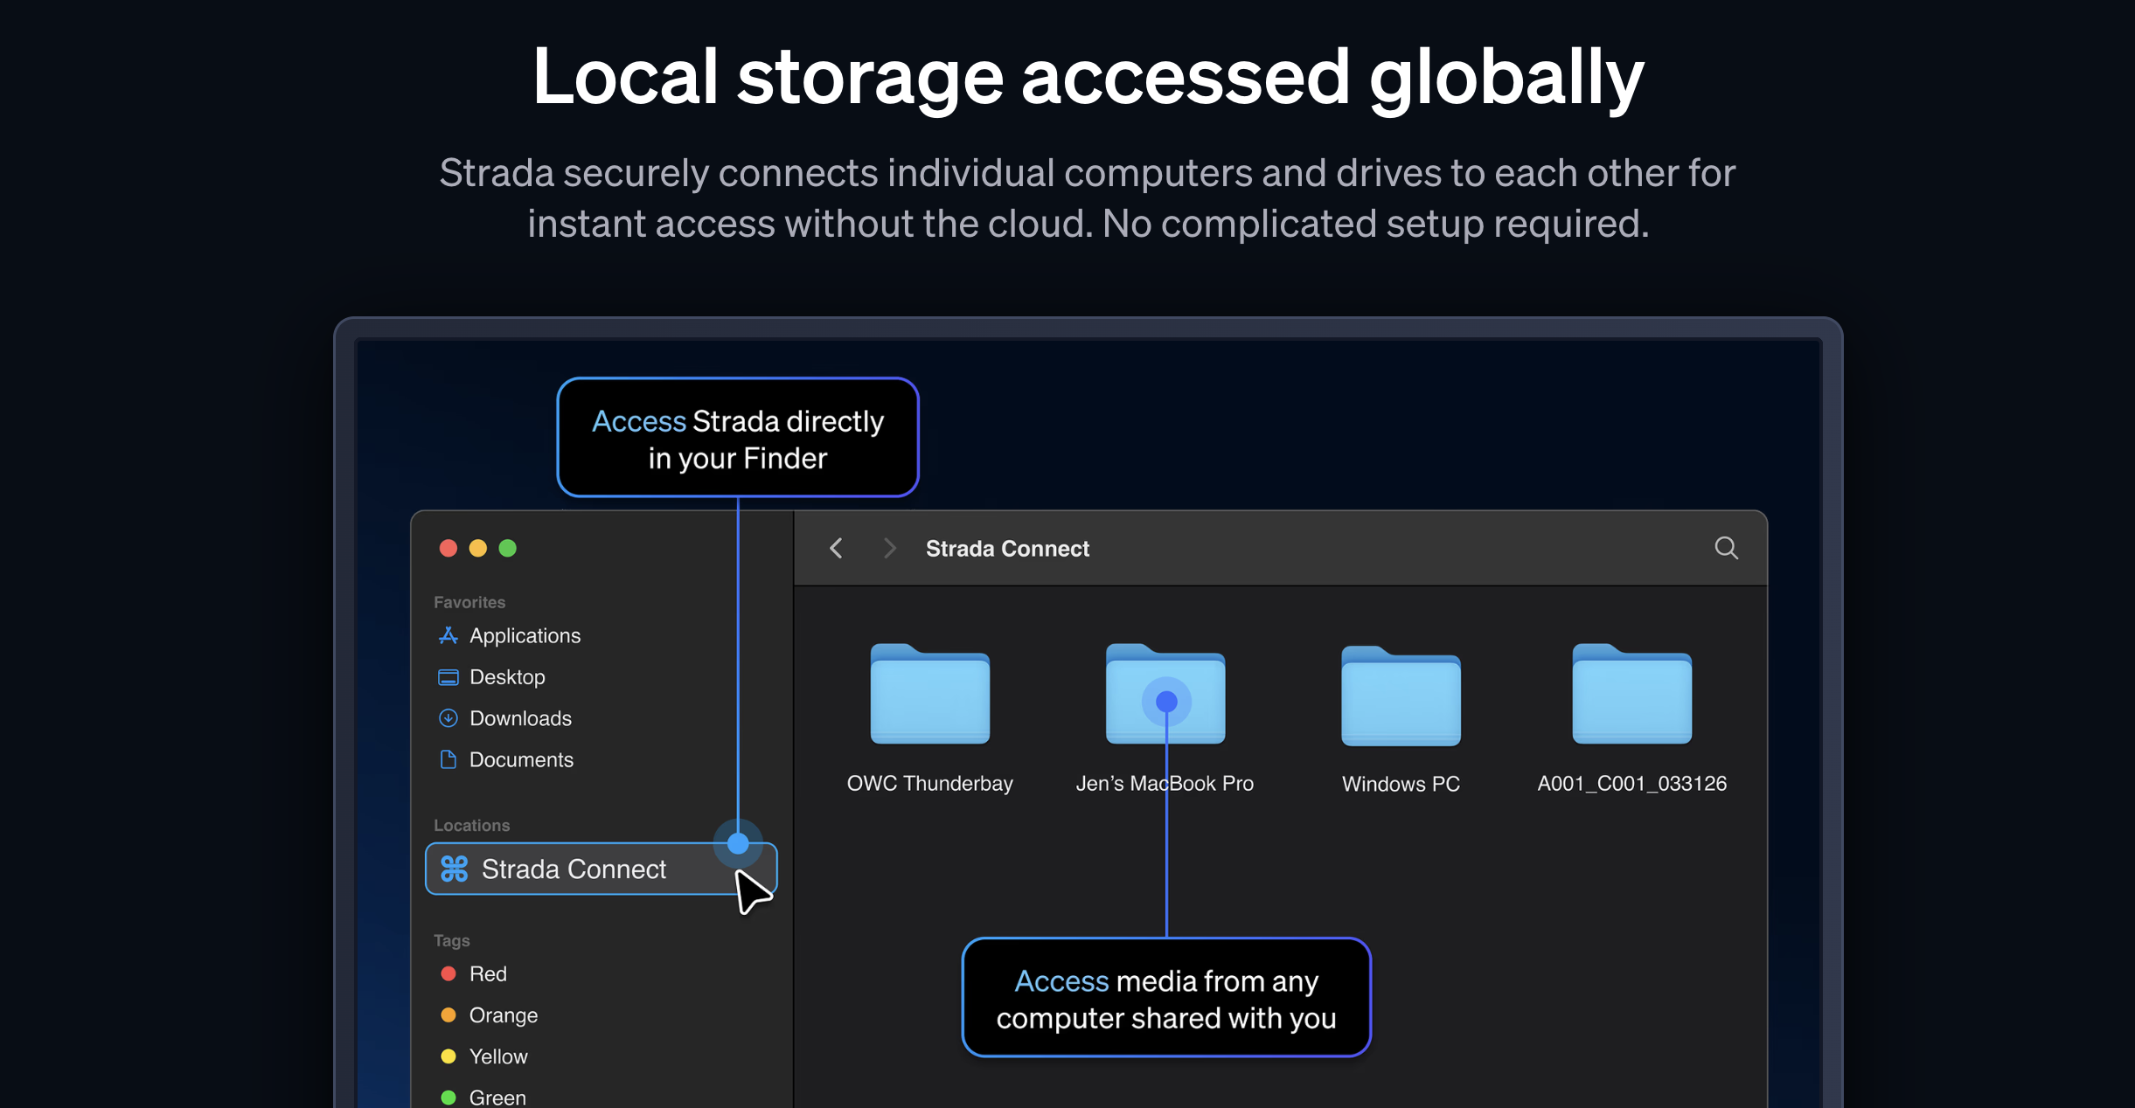Click the Green tag label
This screenshot has width=2135, height=1108.
coord(497,1097)
